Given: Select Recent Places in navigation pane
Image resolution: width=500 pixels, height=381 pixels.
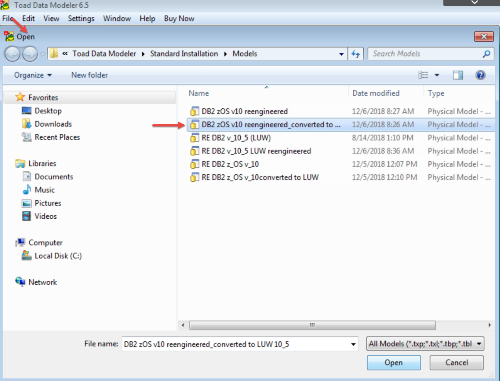Looking at the screenshot, I should 57,137.
